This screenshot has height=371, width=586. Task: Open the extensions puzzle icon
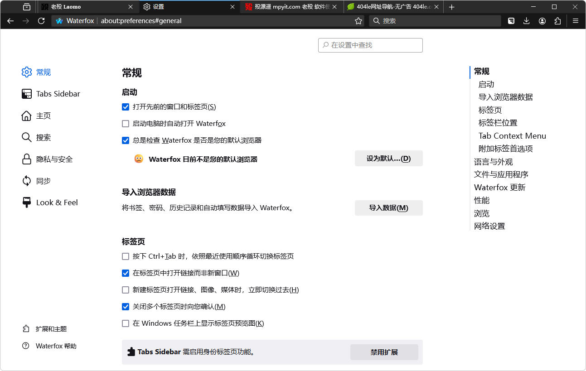pos(557,21)
